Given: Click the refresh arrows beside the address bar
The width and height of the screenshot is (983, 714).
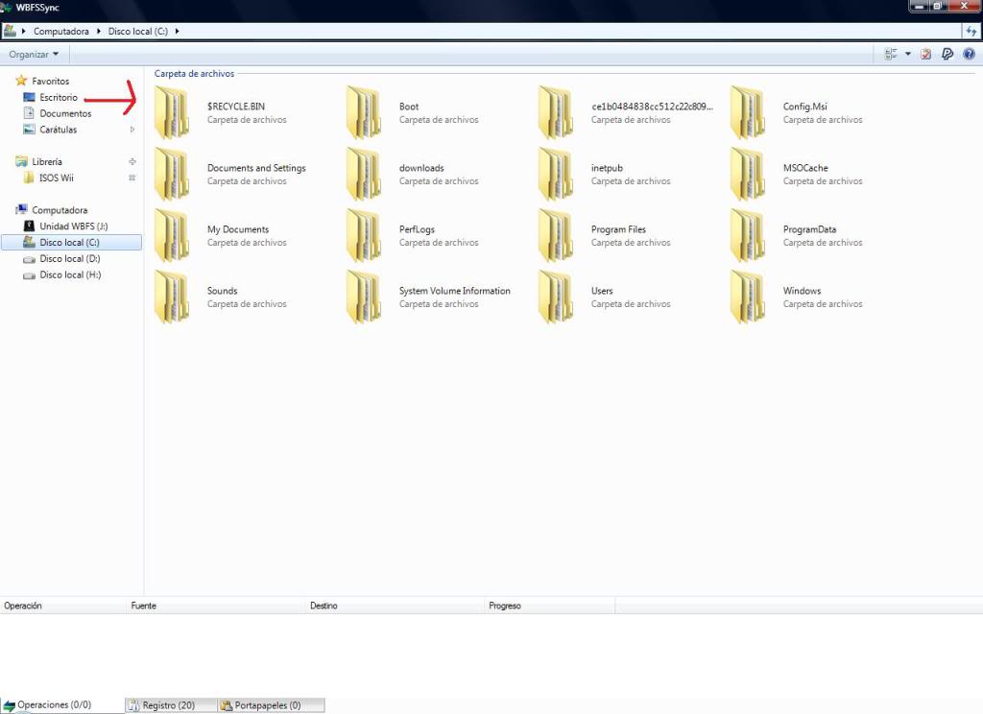Looking at the screenshot, I should point(971,31).
